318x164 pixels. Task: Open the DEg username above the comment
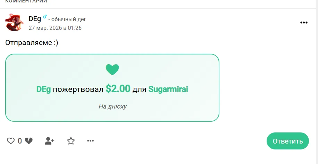click(35, 19)
